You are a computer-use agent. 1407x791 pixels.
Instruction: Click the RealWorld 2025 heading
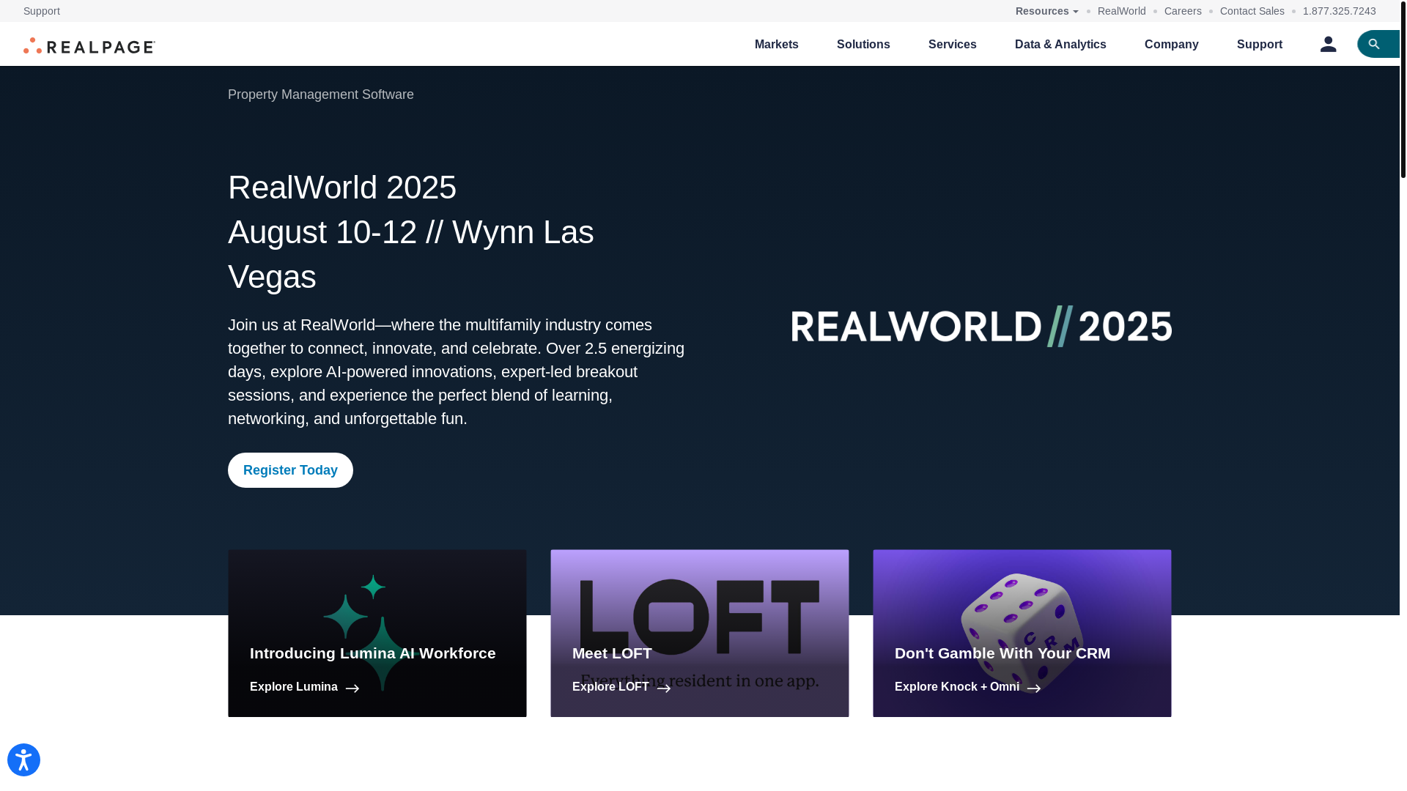[342, 187]
